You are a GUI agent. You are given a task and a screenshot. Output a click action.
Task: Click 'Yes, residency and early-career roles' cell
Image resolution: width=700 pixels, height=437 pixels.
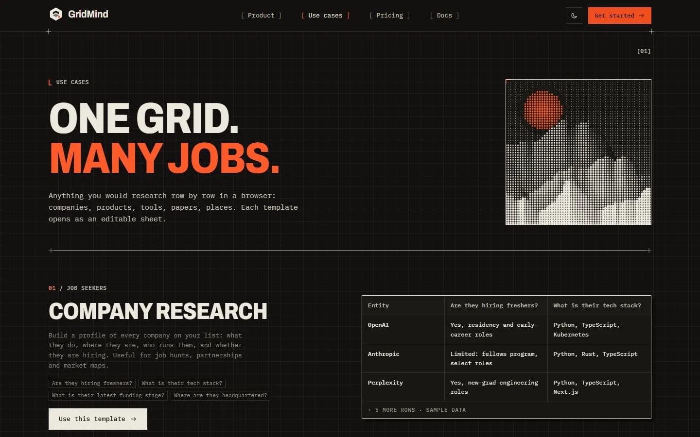click(496, 330)
